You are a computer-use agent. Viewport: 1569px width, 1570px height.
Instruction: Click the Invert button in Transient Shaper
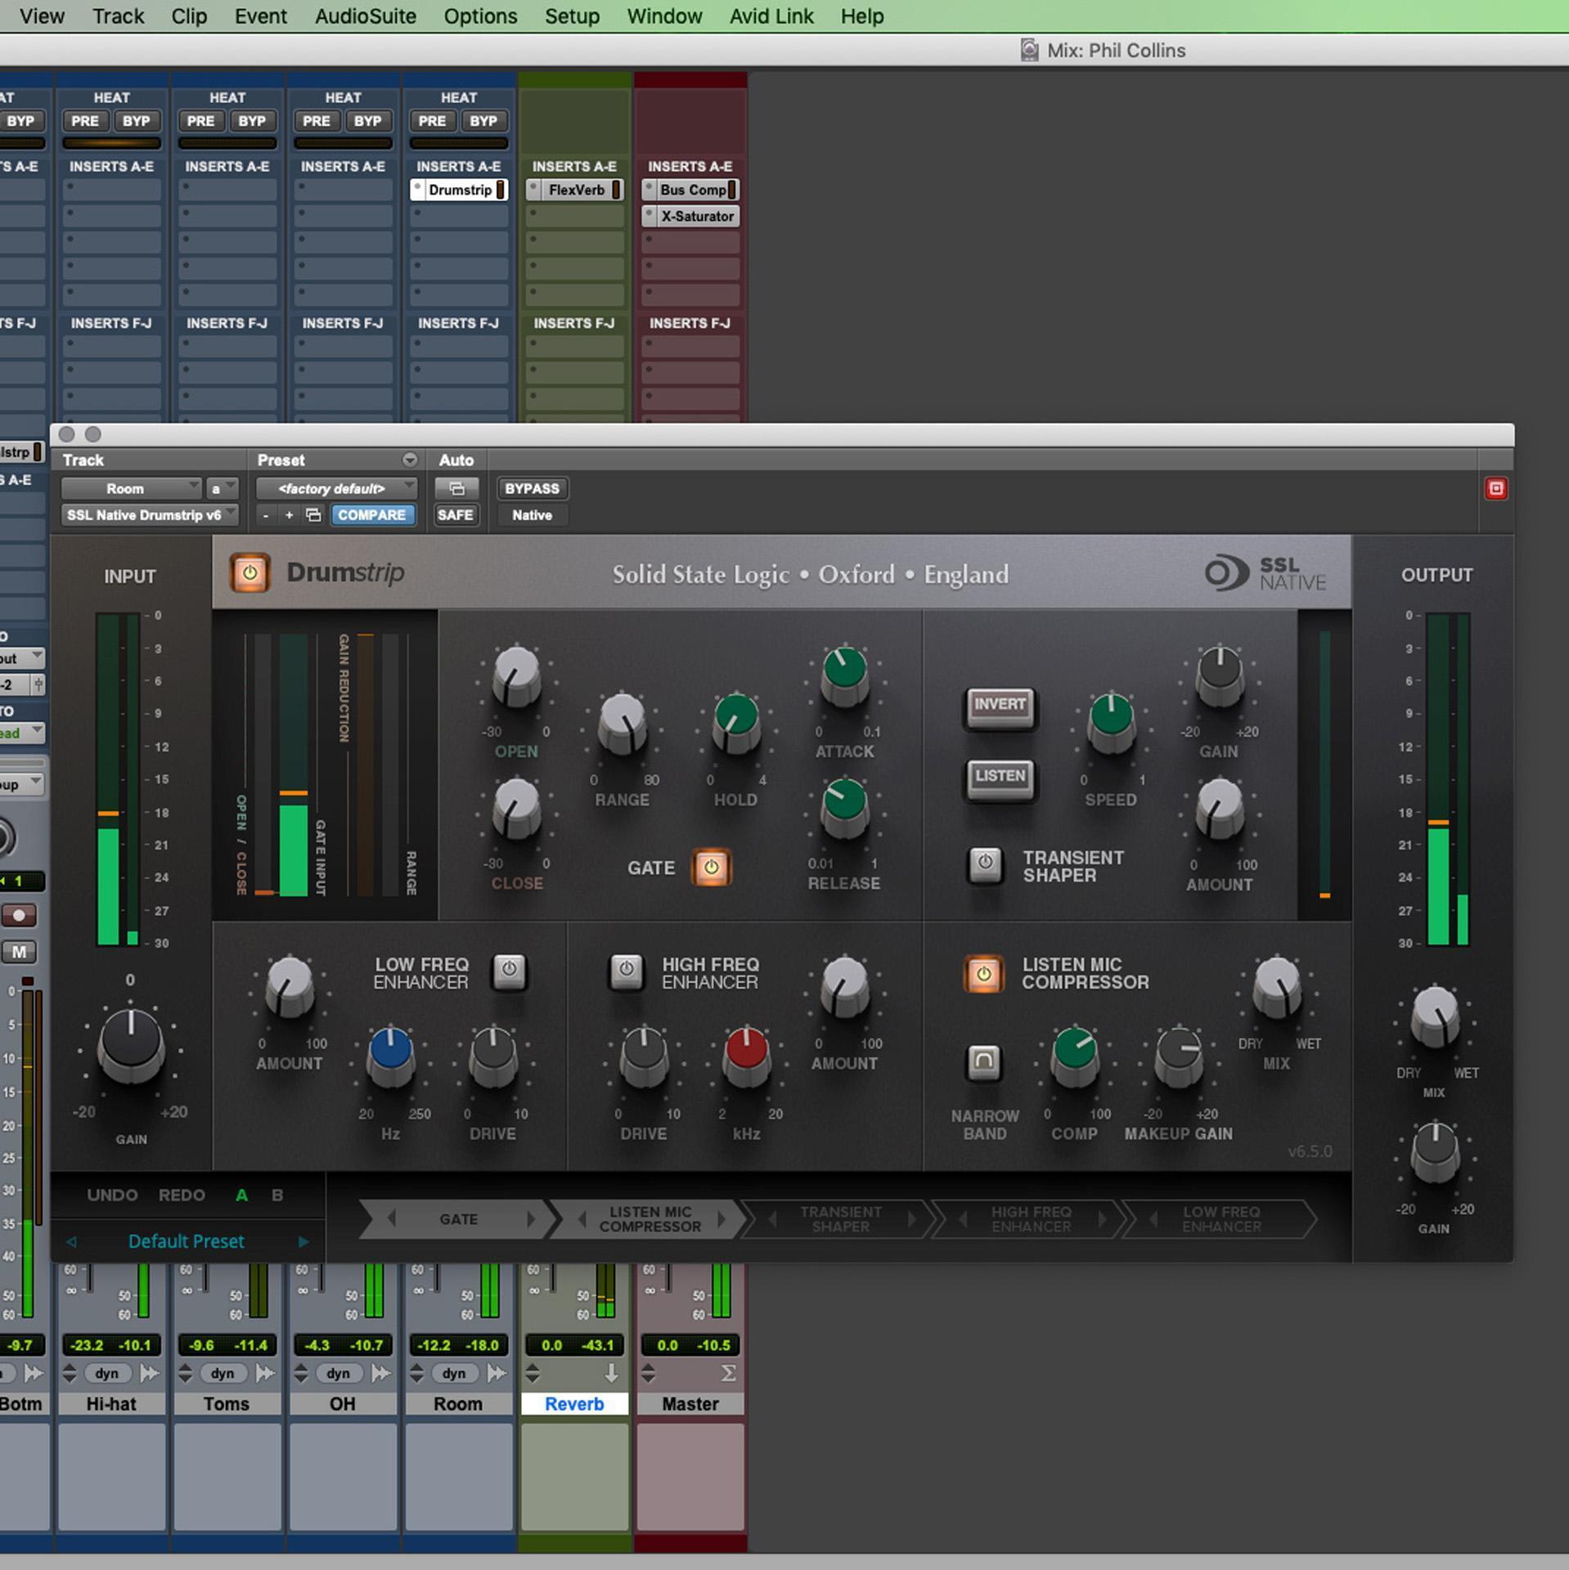pos(1000,707)
